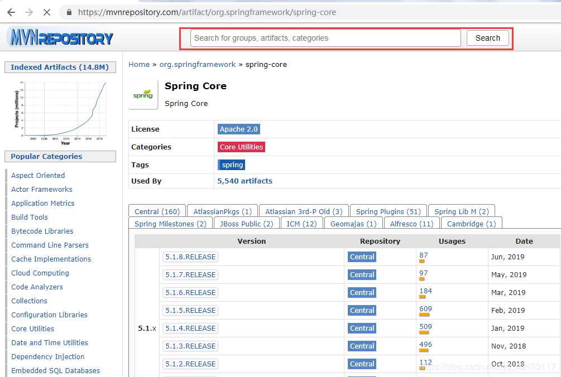Click the Indexed Artifacts (14.8M) header
561x377 pixels.
60,67
